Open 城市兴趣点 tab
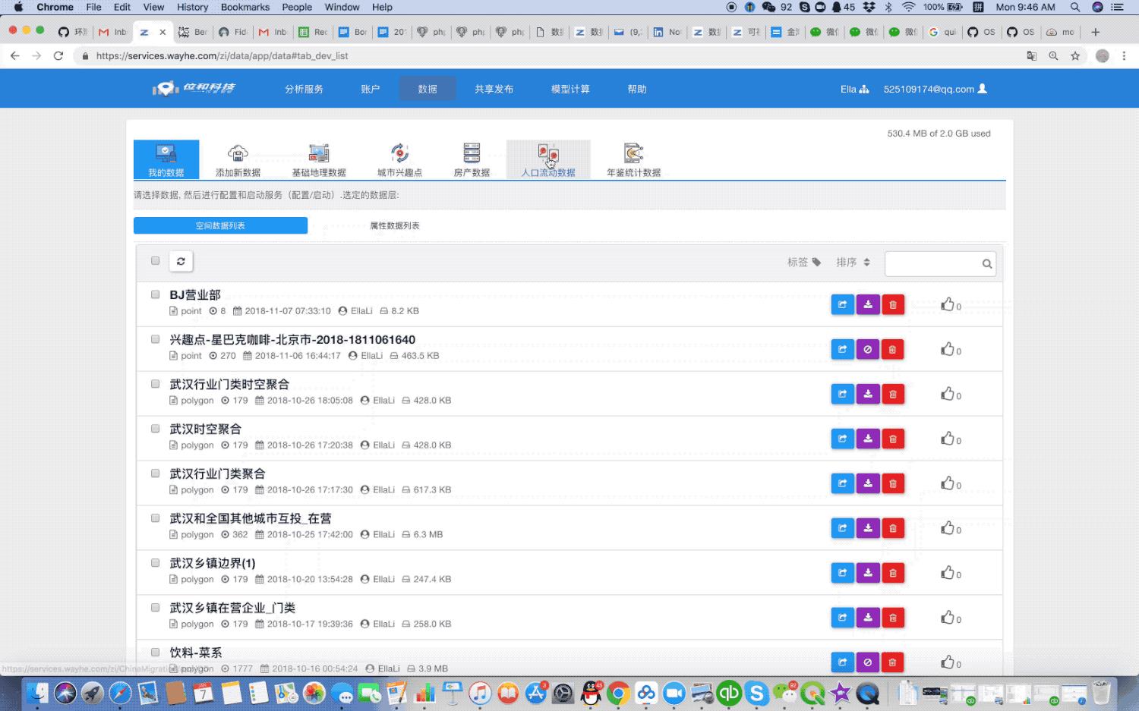Image resolution: width=1139 pixels, height=711 pixels. [x=399, y=160]
